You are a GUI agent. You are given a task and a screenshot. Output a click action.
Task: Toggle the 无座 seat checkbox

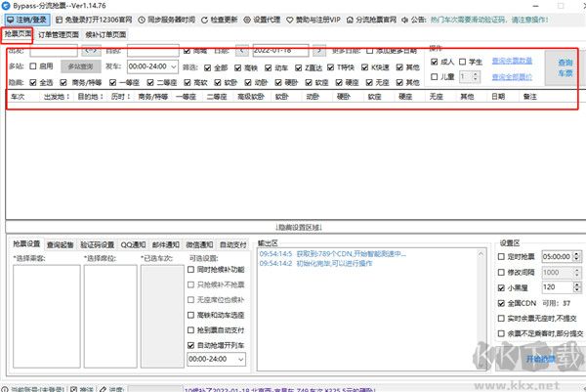tap(369, 82)
